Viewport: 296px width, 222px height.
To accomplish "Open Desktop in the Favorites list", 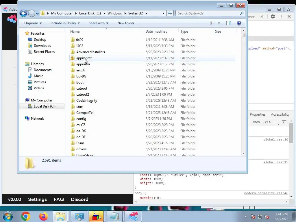I will point(40,39).
